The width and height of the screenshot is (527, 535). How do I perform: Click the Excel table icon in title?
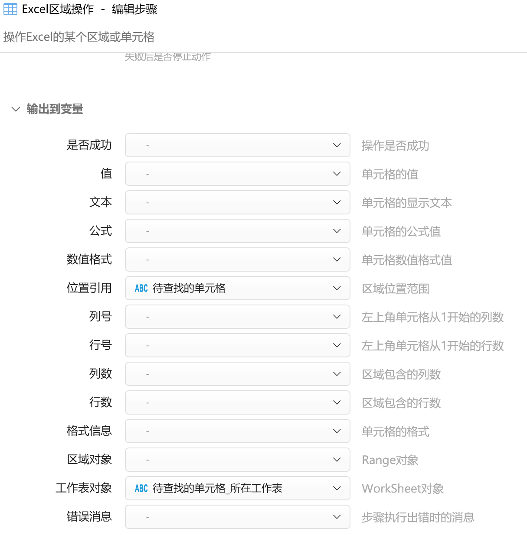[x=10, y=9]
